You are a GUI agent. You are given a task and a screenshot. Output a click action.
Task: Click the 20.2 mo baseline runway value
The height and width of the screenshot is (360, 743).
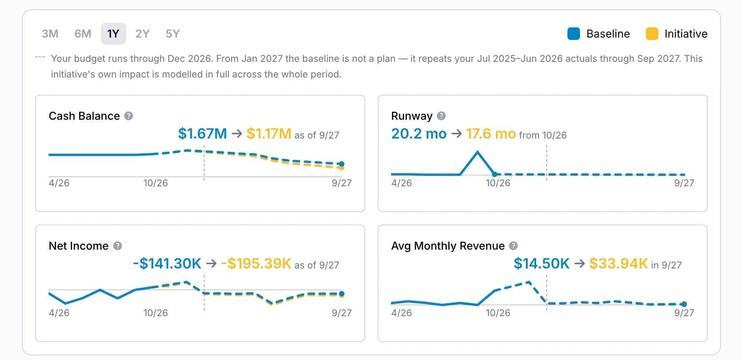419,134
